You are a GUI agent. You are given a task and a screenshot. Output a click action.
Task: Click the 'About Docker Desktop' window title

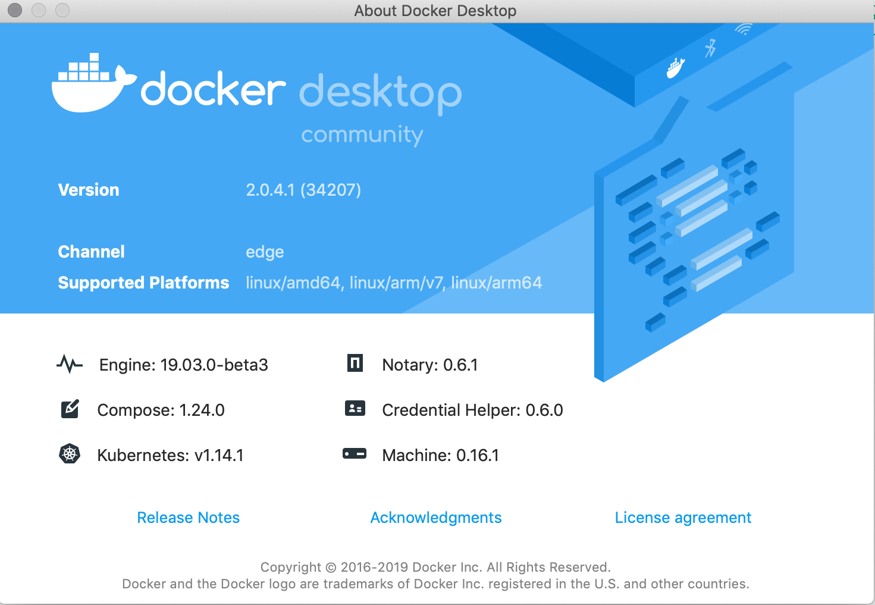(x=435, y=11)
